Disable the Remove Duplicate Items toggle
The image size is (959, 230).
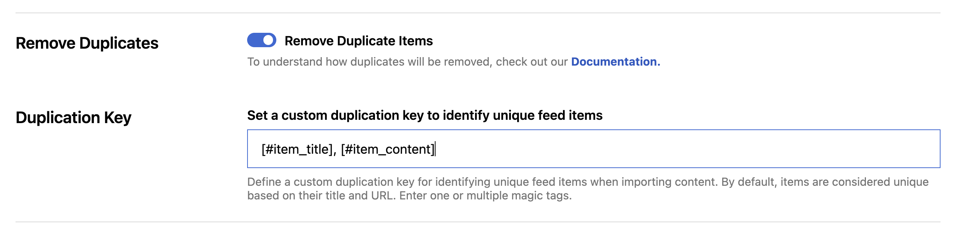(x=261, y=40)
